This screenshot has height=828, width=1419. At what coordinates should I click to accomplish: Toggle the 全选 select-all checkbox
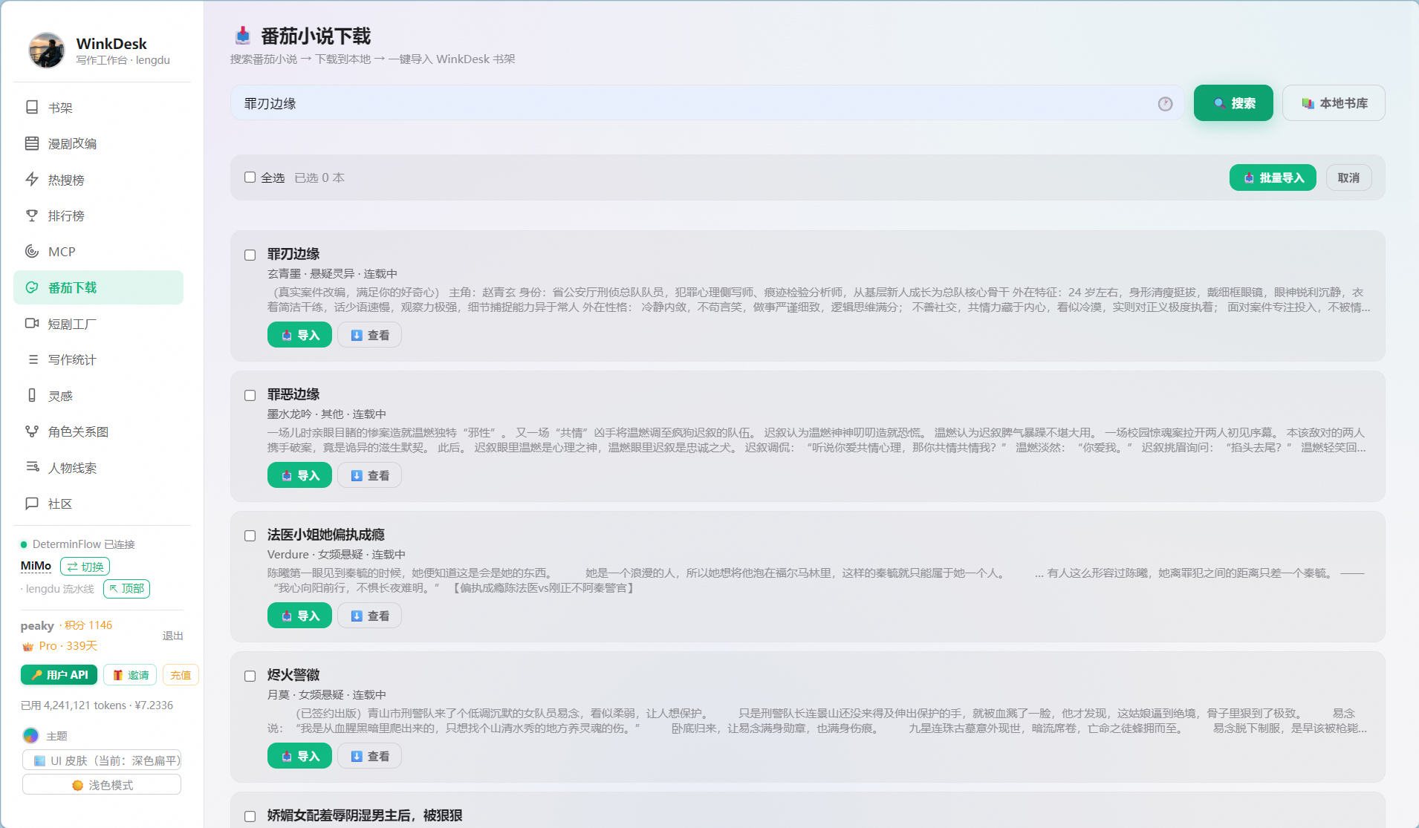250,177
